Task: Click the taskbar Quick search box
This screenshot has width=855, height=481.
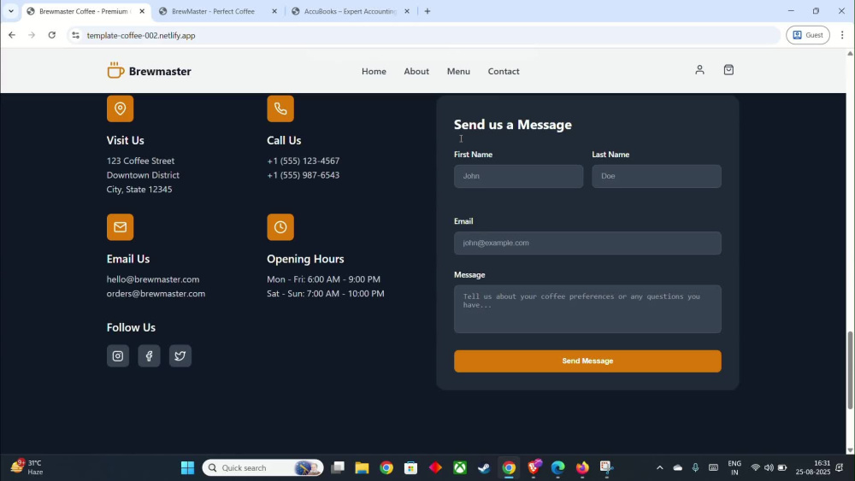Action: coord(262,467)
